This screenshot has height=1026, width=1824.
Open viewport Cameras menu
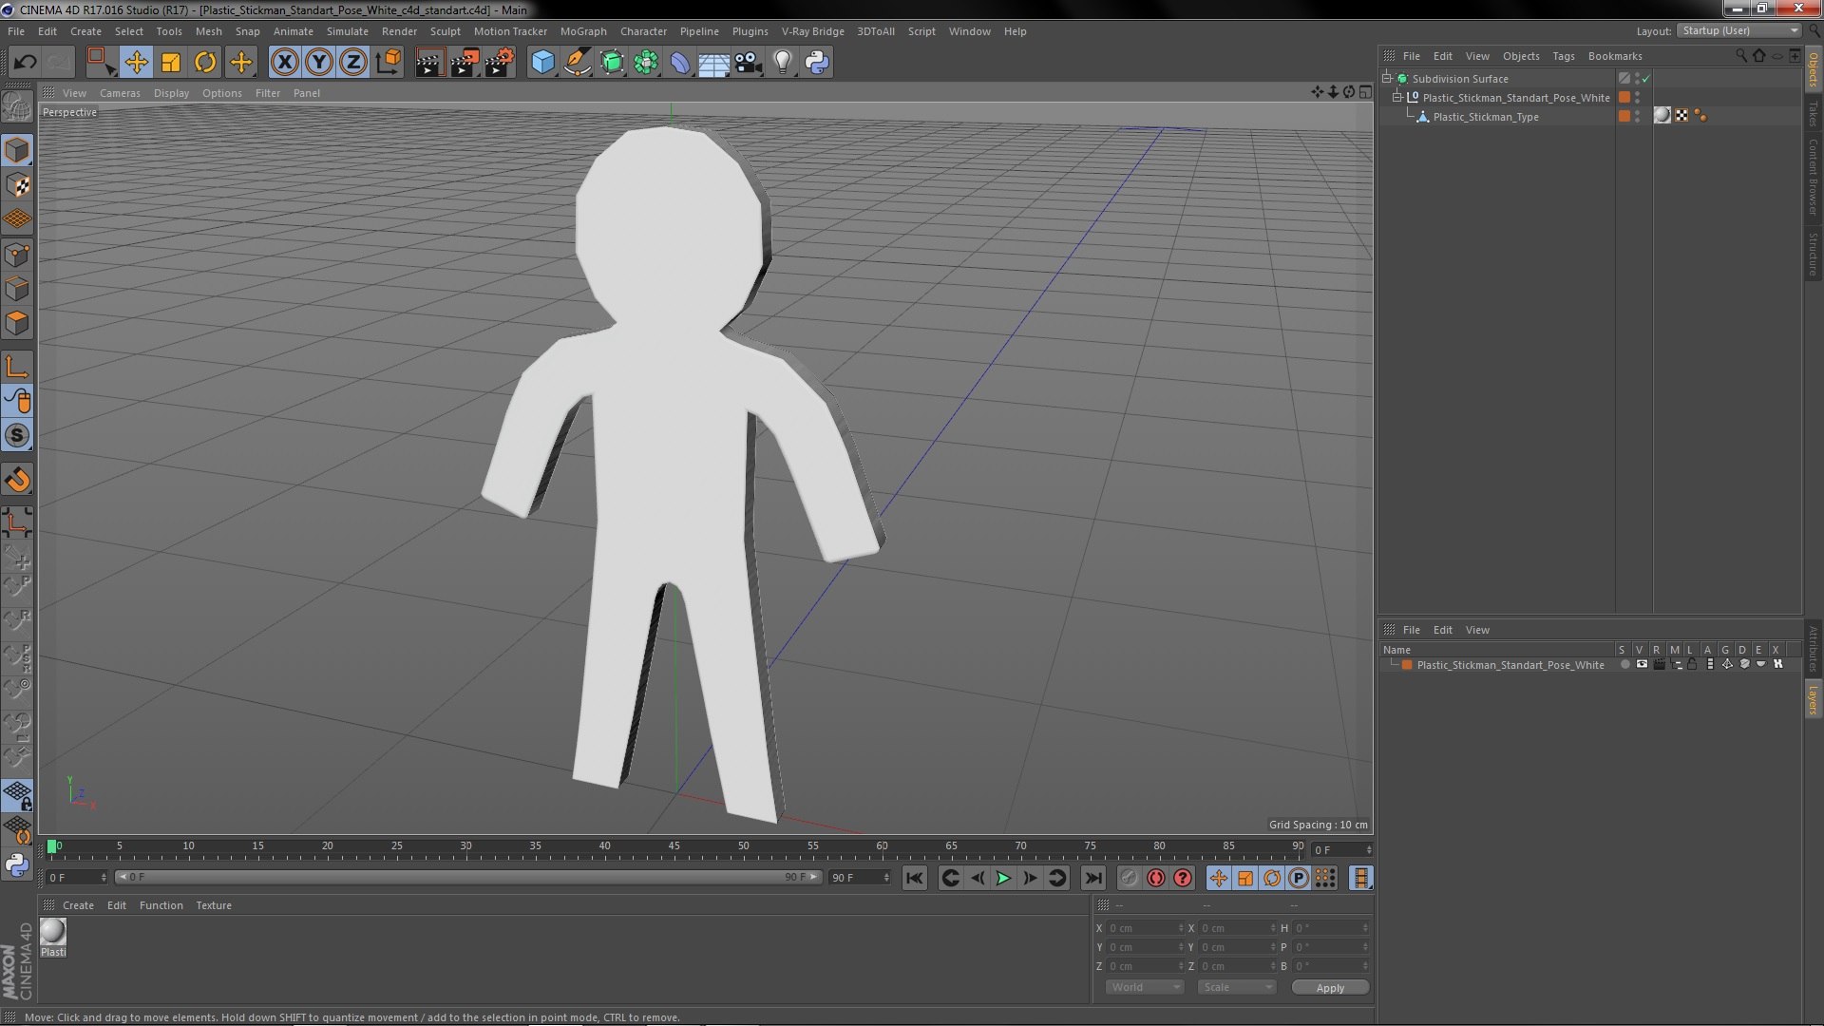point(120,93)
